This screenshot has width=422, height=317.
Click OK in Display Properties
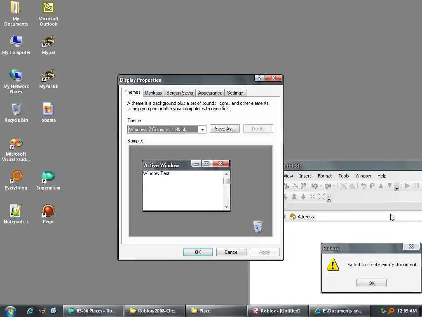[198, 252]
